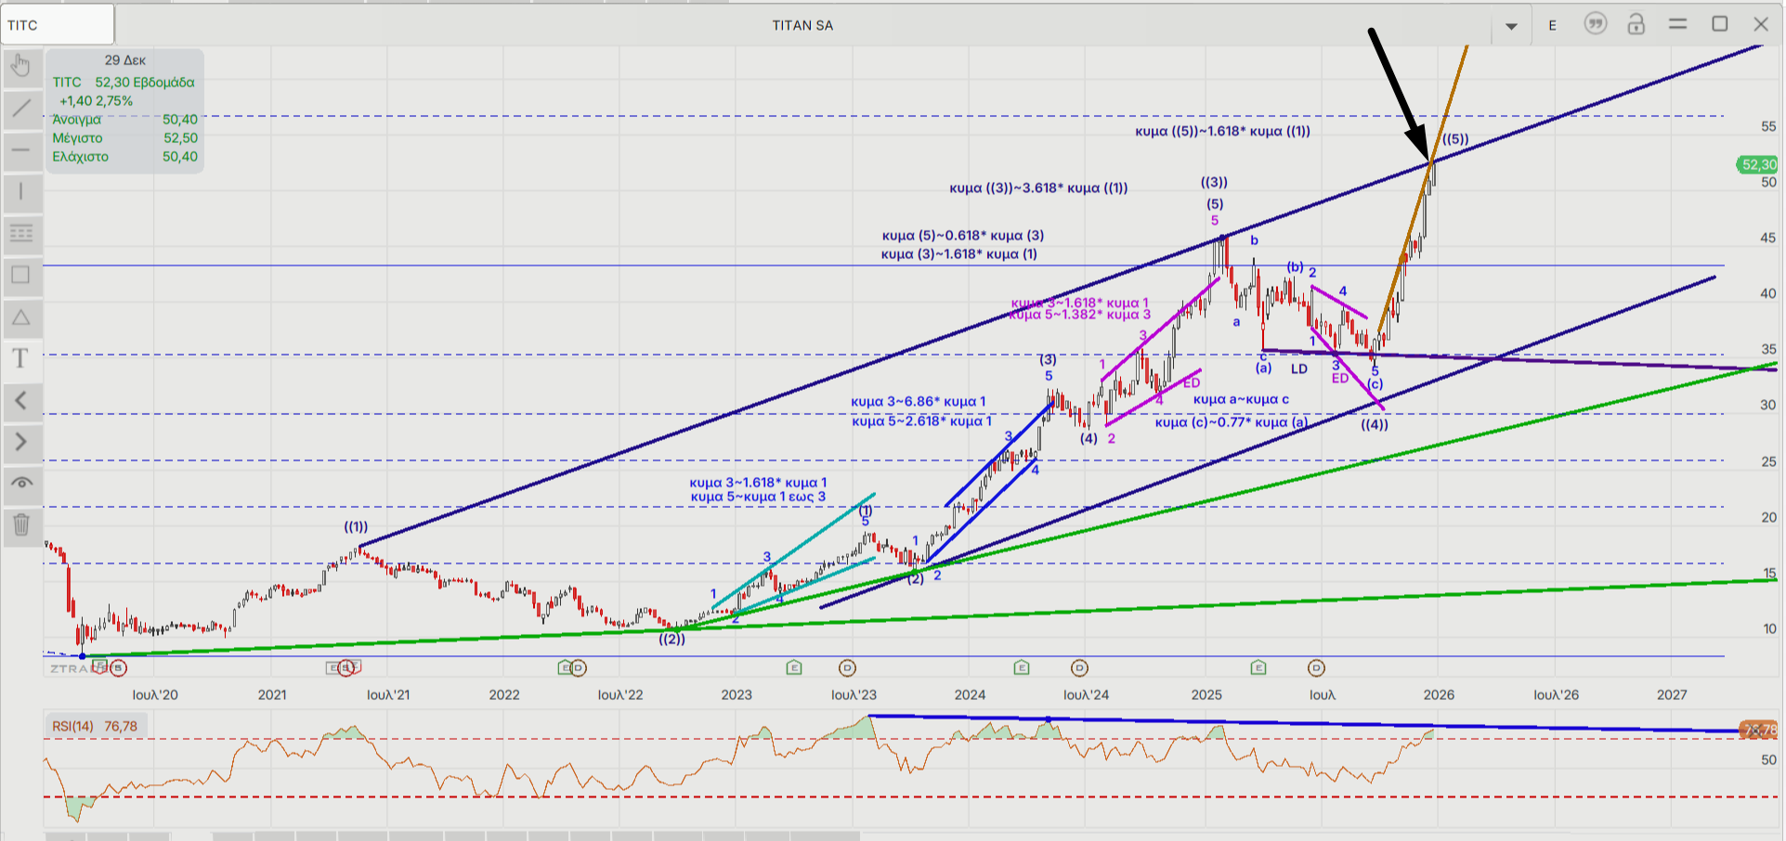Select the hand pan tool
This screenshot has width=1786, height=841.
[21, 66]
